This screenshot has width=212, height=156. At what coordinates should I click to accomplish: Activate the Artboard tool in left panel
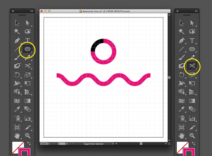point(17,127)
